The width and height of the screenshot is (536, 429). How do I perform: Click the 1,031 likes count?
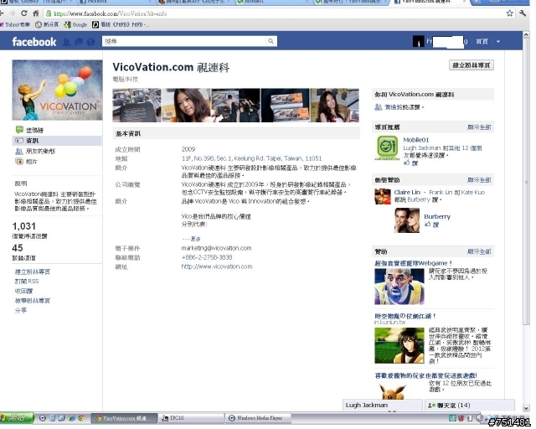[x=24, y=226]
